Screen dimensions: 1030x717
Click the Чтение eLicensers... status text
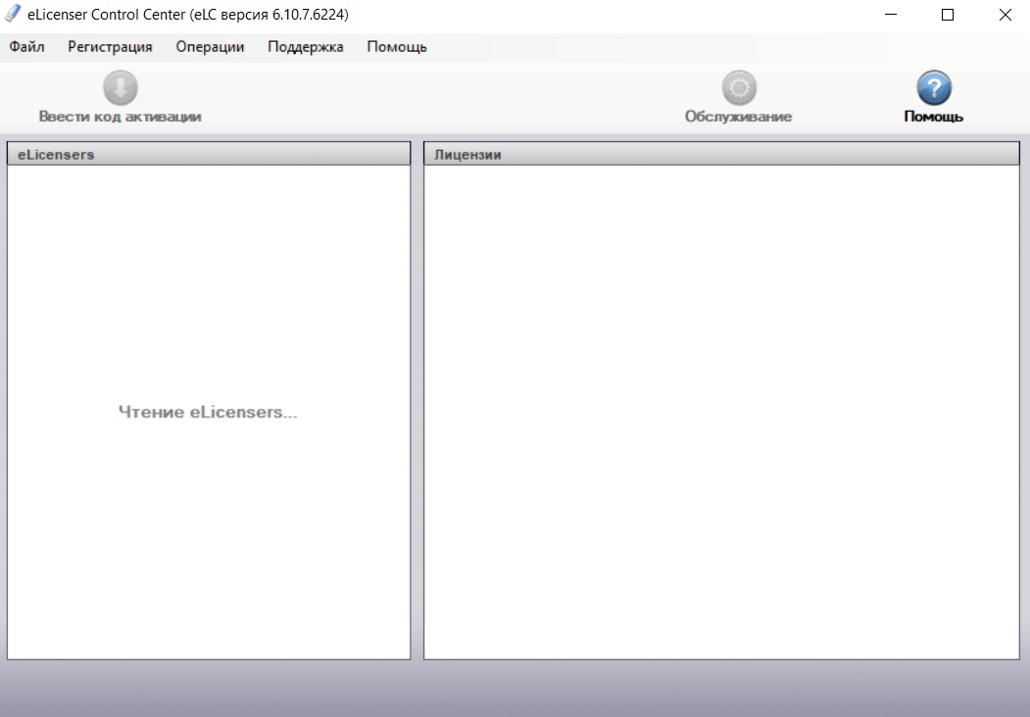point(208,411)
